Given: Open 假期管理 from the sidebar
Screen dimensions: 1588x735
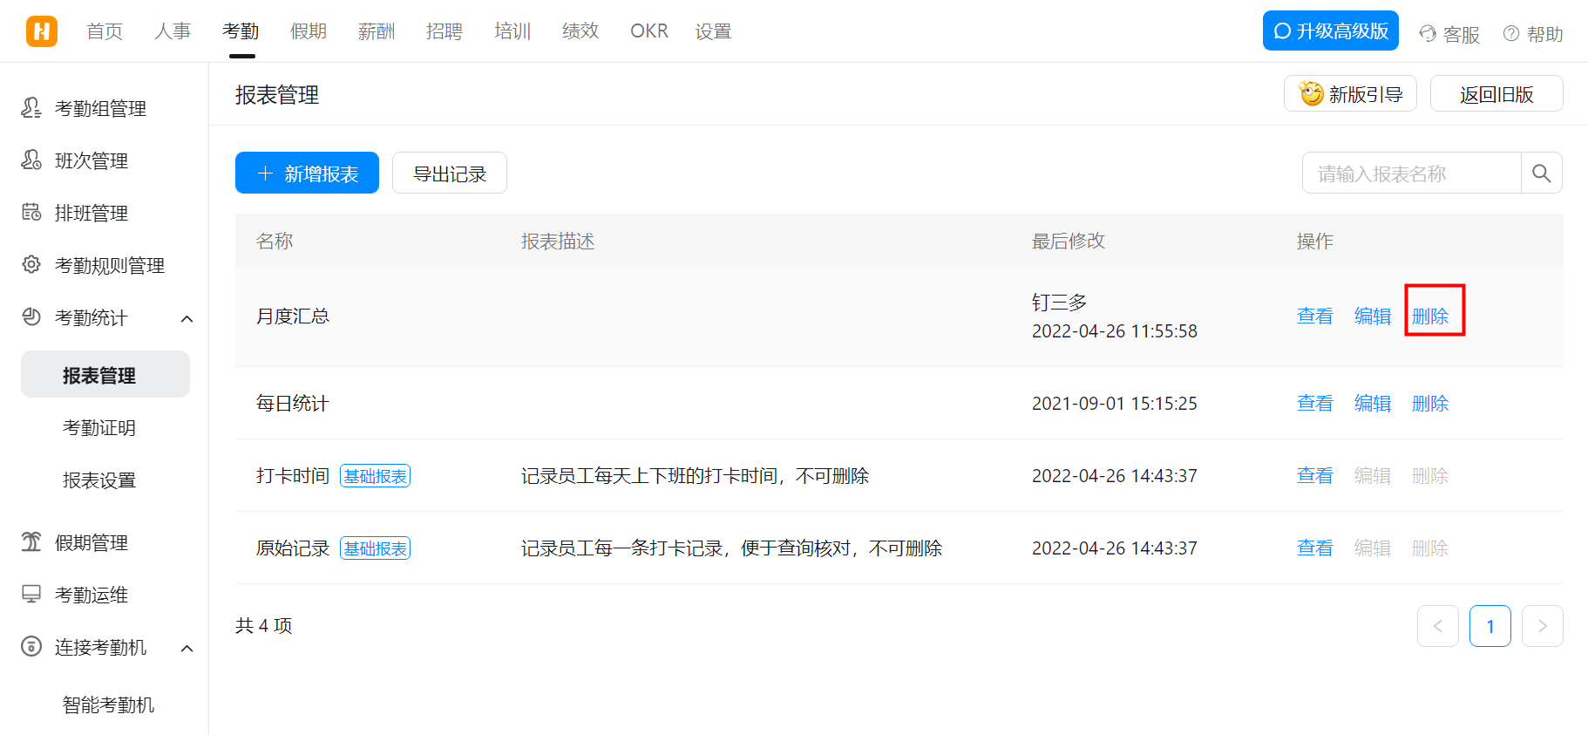Looking at the screenshot, I should click(91, 542).
